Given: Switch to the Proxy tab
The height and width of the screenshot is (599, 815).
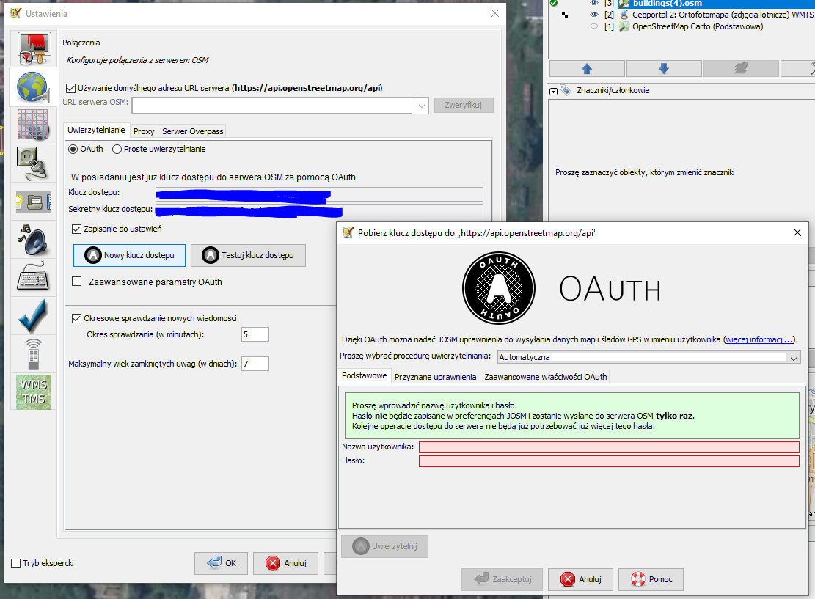Looking at the screenshot, I should click(144, 131).
